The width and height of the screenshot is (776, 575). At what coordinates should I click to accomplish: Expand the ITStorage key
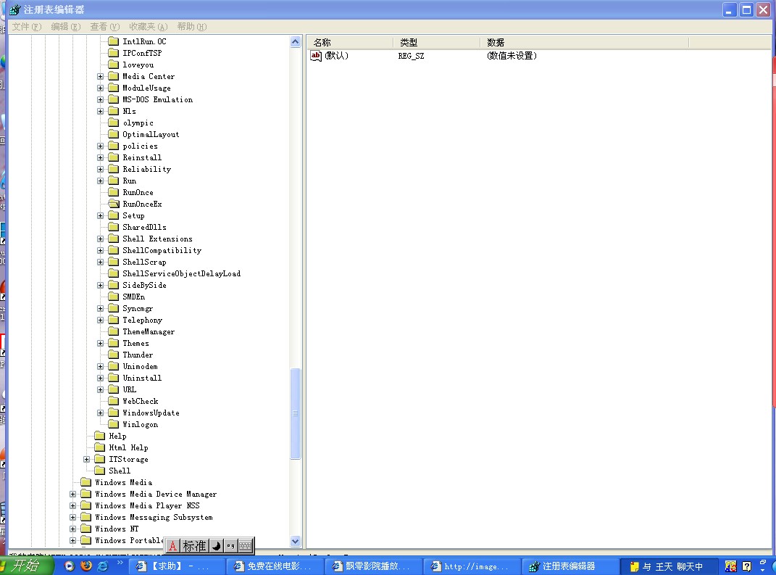click(87, 459)
